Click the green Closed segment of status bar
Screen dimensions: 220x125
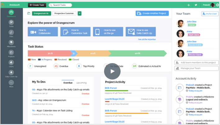pyautogui.click(x=137, y=53)
